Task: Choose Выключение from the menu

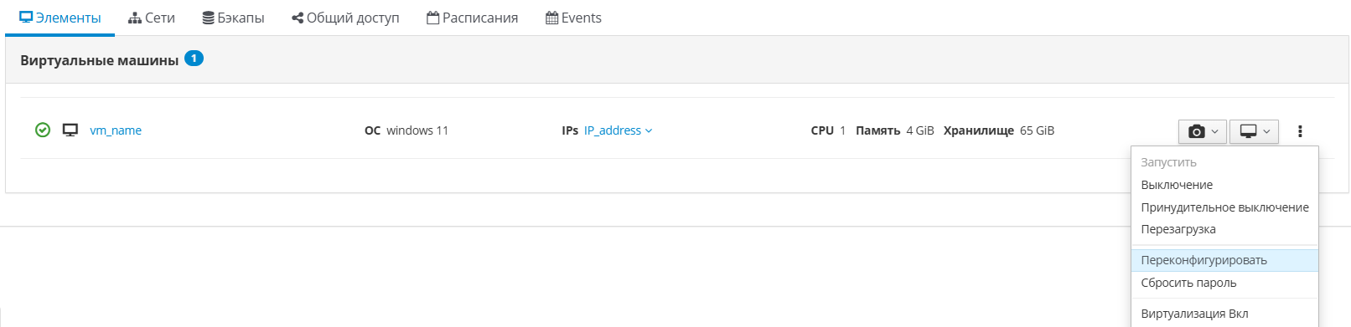Action: click(1224, 185)
